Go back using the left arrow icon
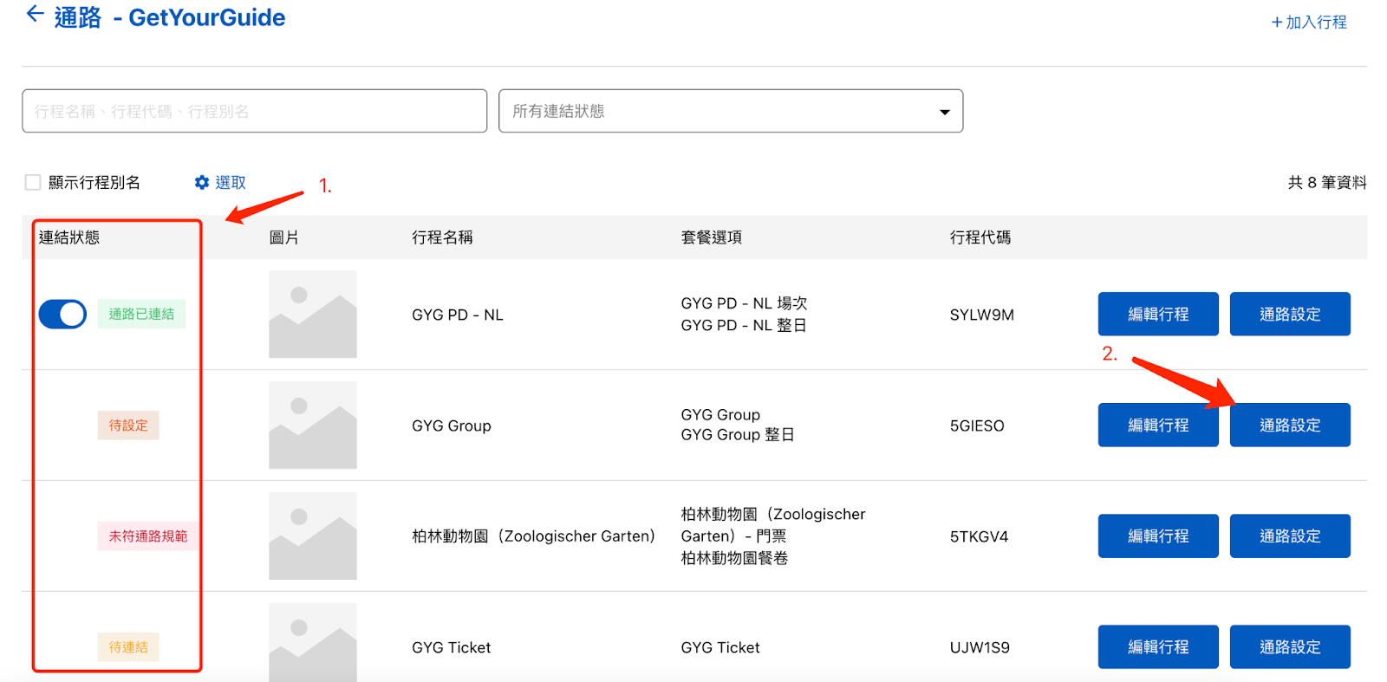Viewport: 1387px width, 682px height. click(35, 15)
